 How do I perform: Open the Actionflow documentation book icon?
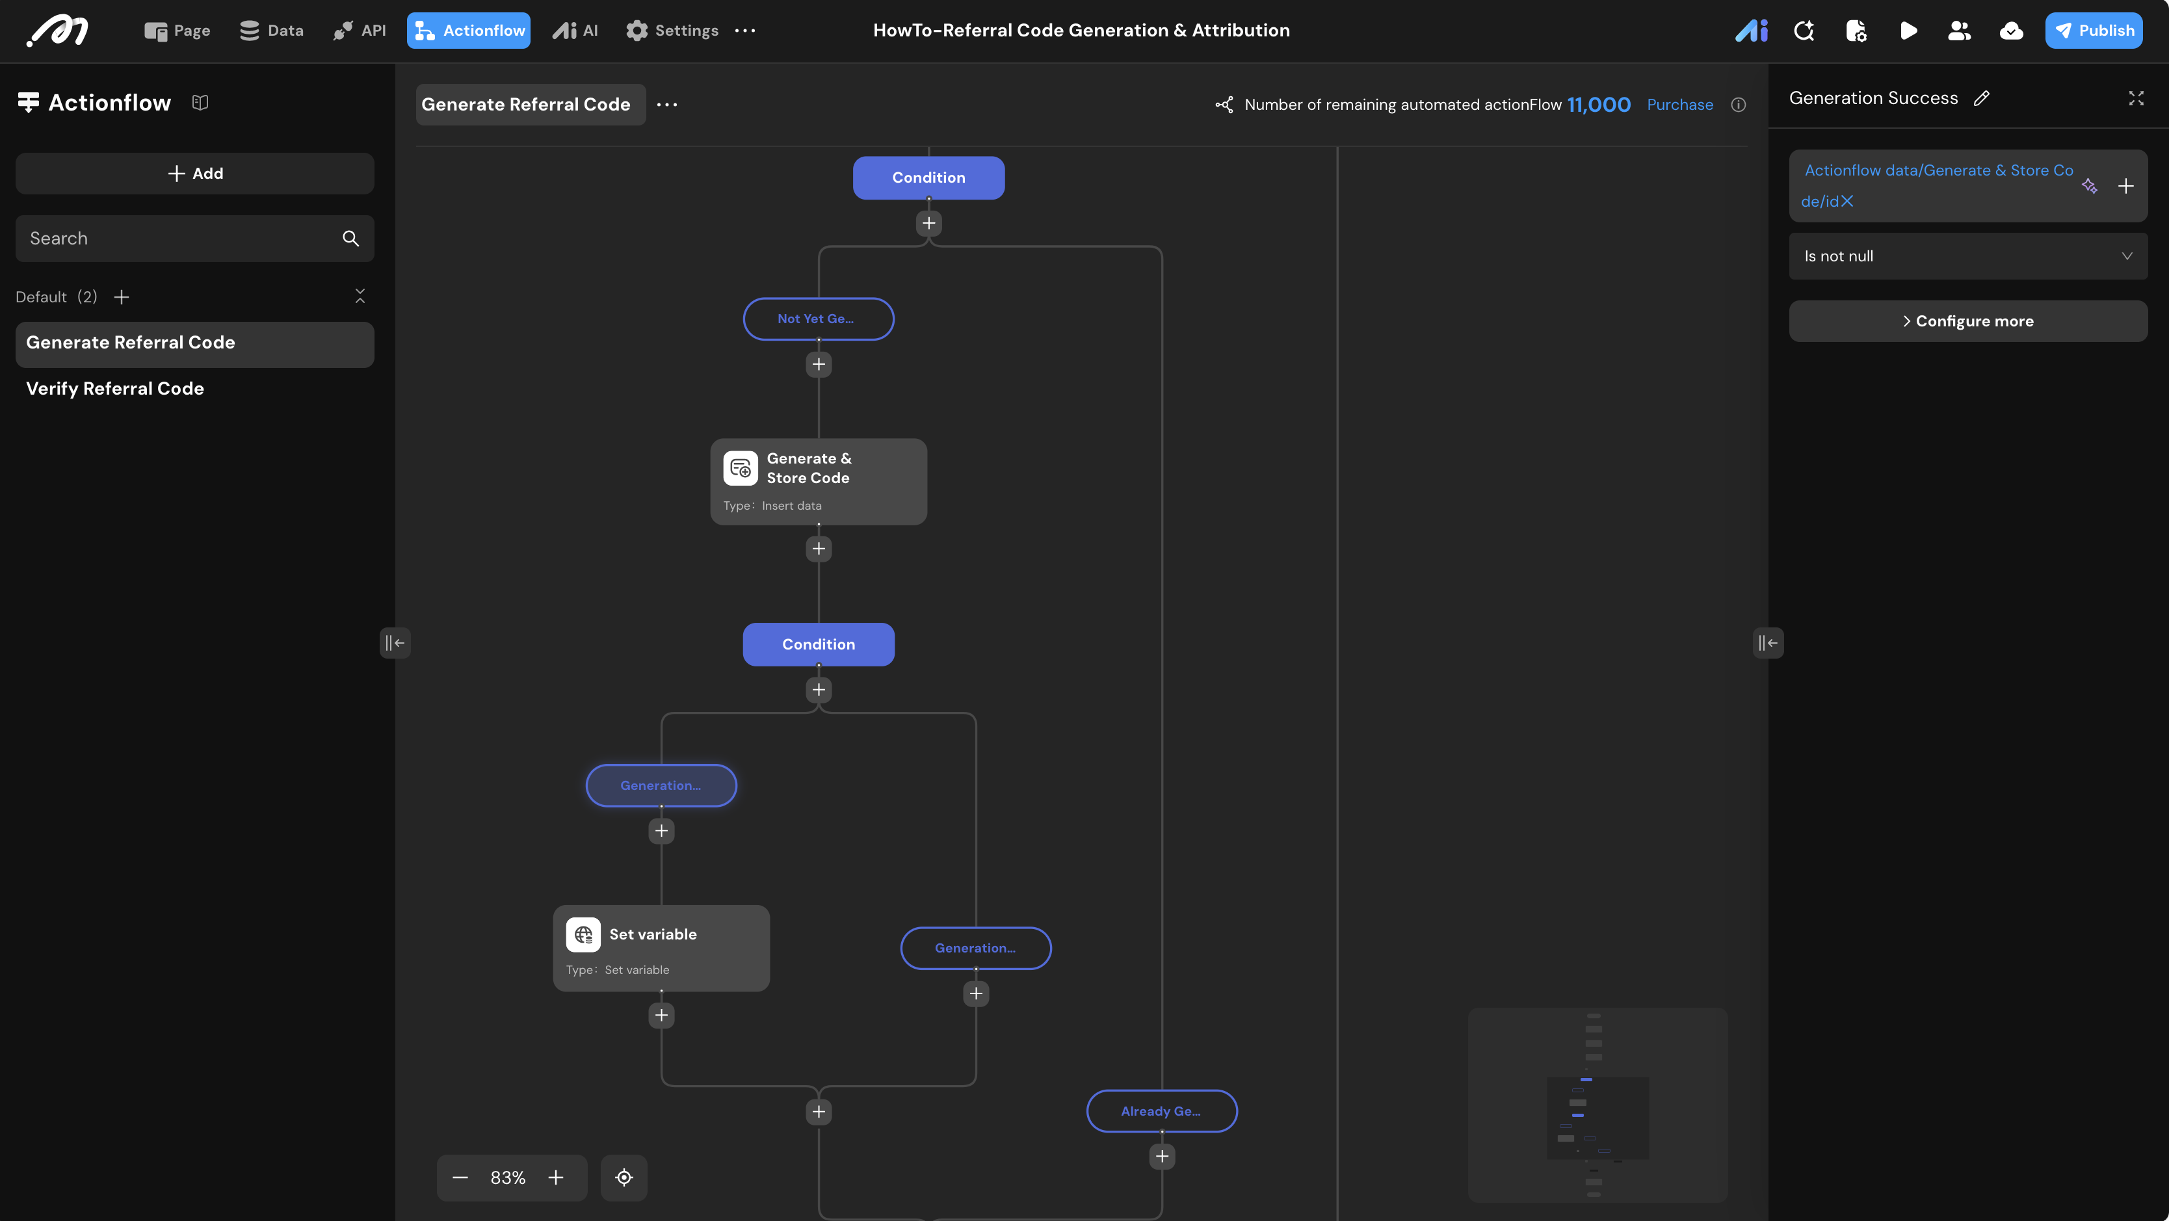200,103
